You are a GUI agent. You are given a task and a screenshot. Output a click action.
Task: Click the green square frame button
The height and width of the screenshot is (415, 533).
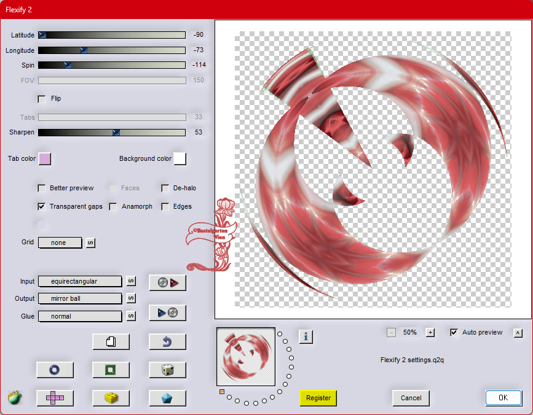click(111, 370)
